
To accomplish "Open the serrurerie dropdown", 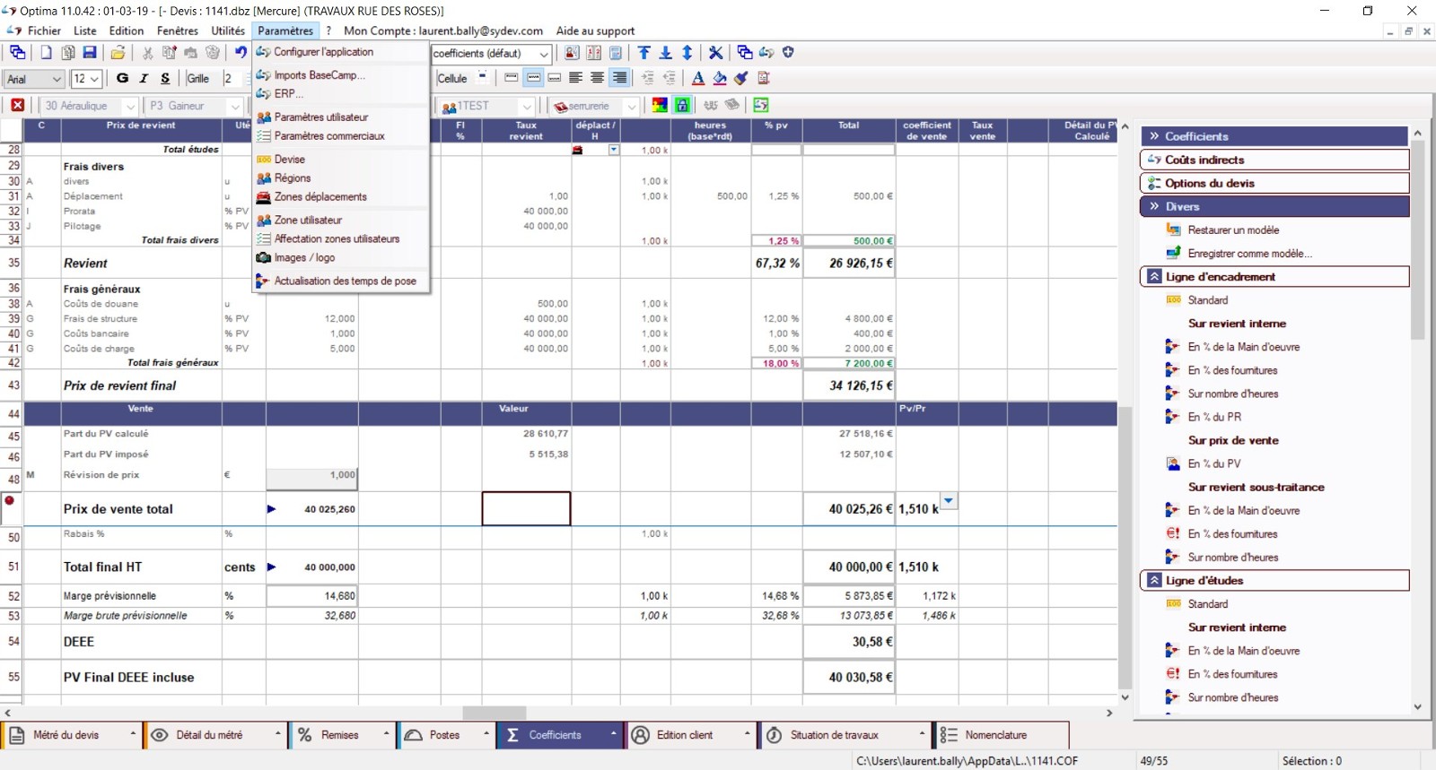I will [x=631, y=106].
